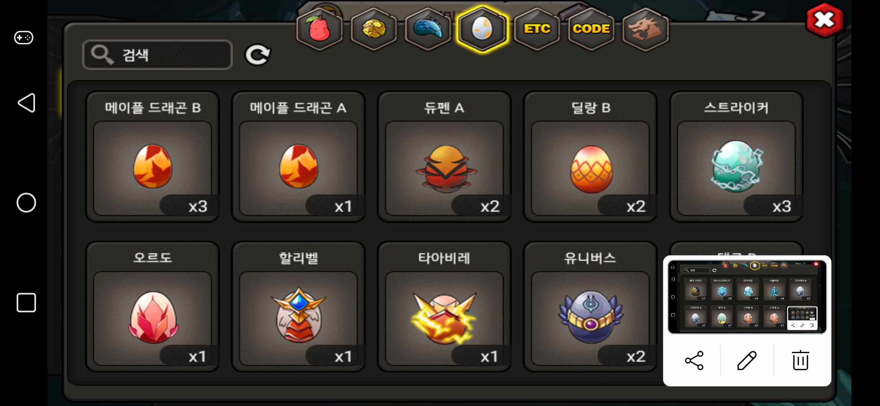Select the 스트라이커 egg with chains
The height and width of the screenshot is (406, 880).
736,157
